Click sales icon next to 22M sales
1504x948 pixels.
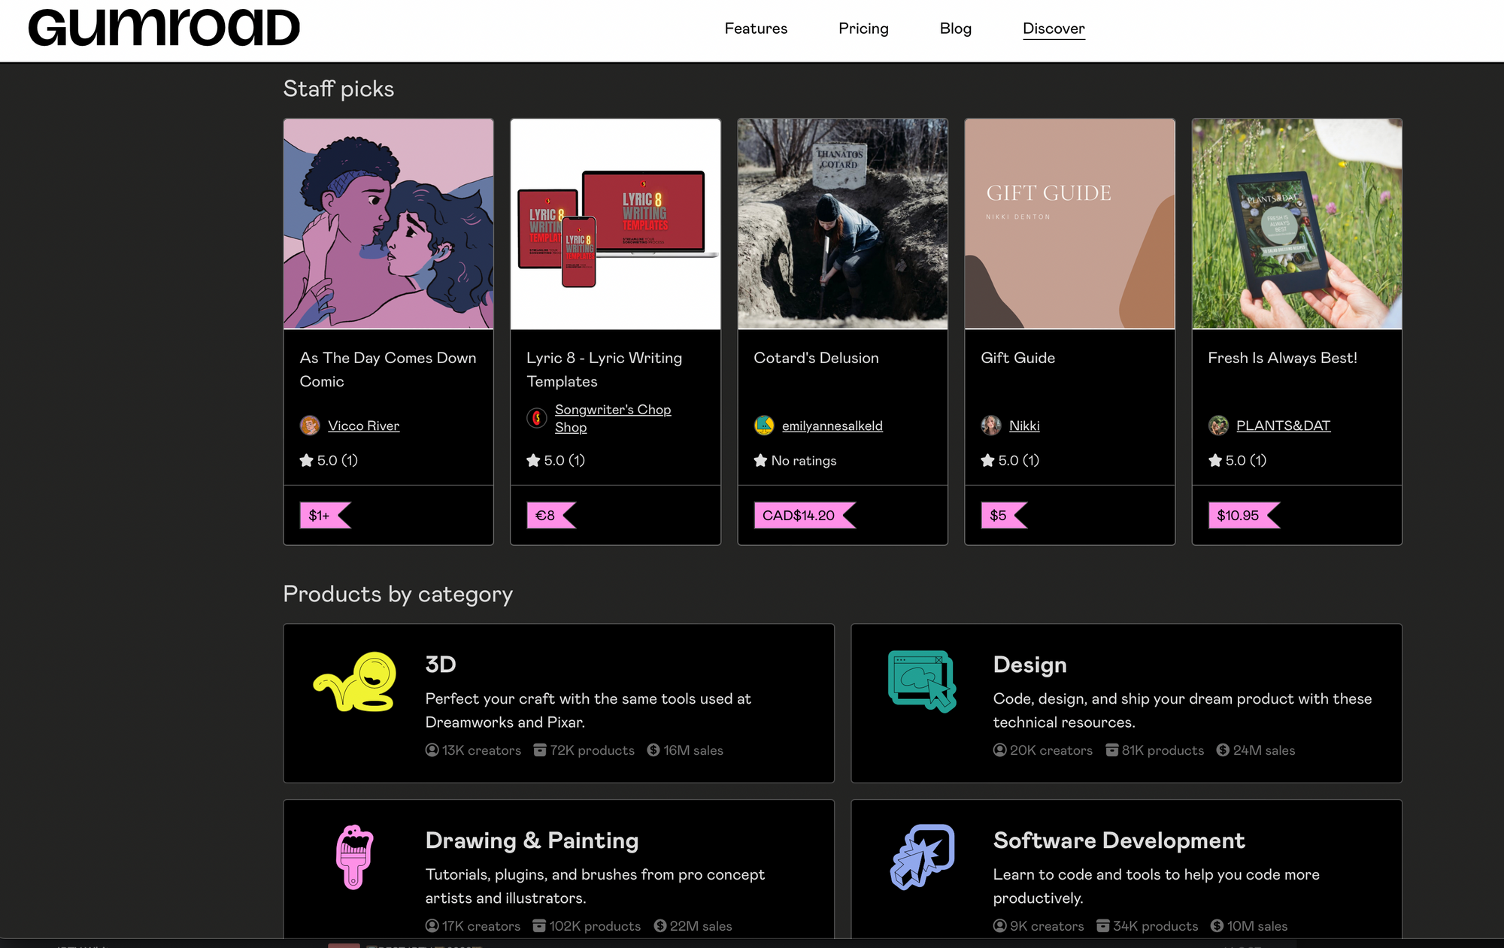point(660,925)
